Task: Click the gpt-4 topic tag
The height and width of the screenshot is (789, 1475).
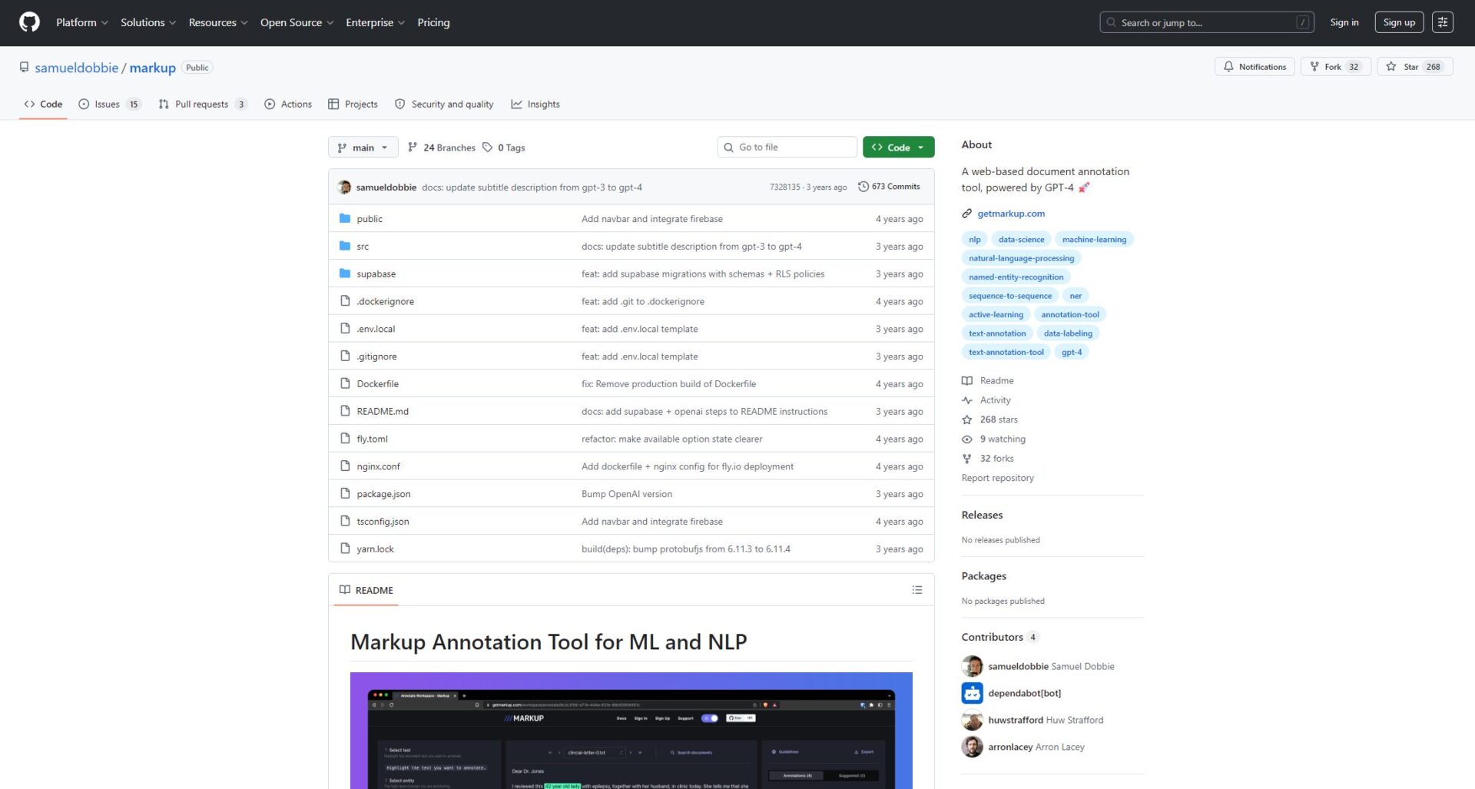Action: pyautogui.click(x=1072, y=352)
